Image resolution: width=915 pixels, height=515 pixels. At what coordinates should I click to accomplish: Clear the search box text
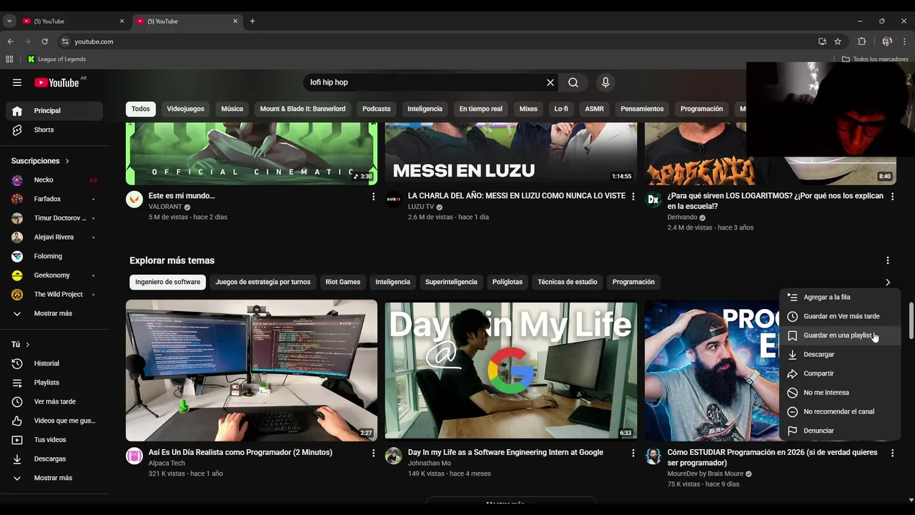coord(550,82)
